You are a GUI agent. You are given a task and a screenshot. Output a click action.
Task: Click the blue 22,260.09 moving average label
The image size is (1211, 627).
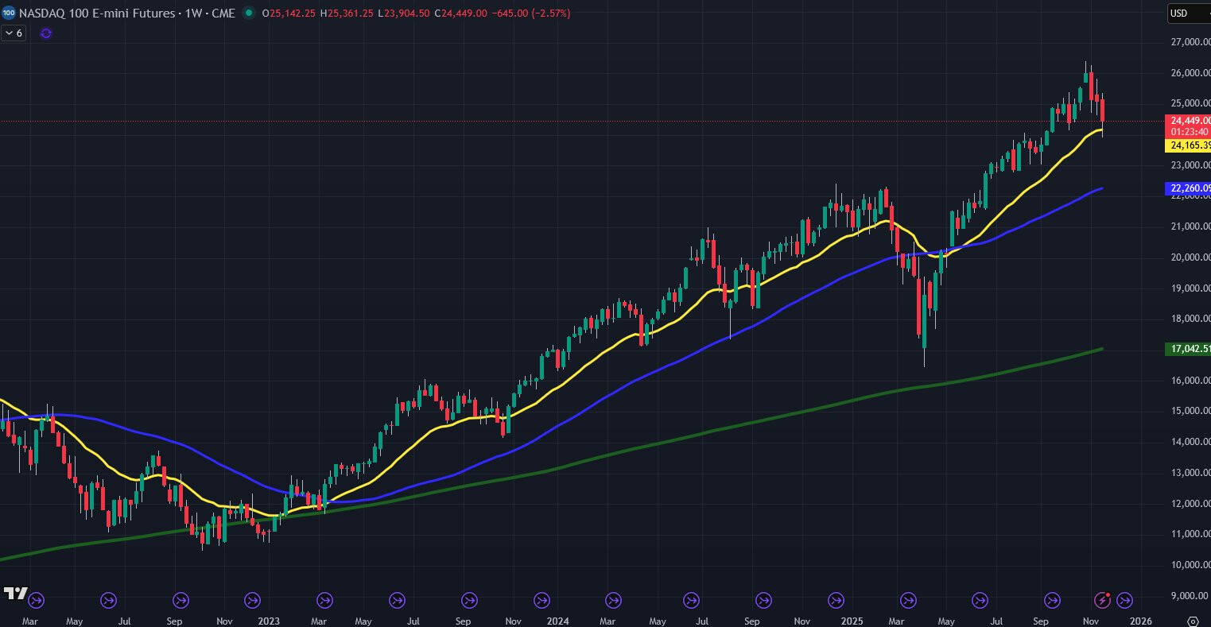[x=1187, y=188]
